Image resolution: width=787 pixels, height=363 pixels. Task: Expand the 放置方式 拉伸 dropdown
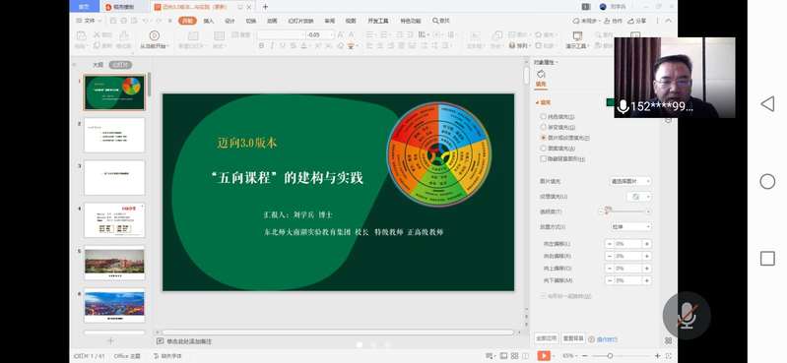[630, 226]
